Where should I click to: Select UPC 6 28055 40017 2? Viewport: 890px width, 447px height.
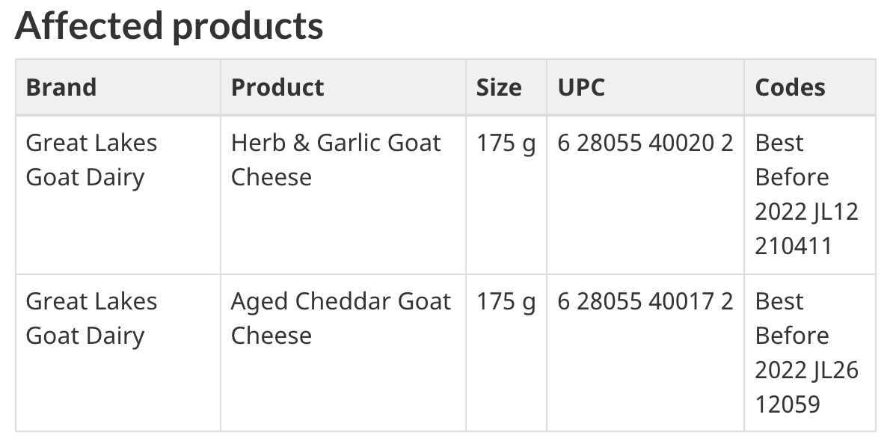click(645, 301)
